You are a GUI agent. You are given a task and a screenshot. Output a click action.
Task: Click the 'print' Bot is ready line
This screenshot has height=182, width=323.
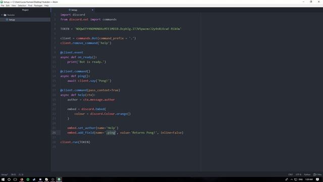[x=86, y=62]
